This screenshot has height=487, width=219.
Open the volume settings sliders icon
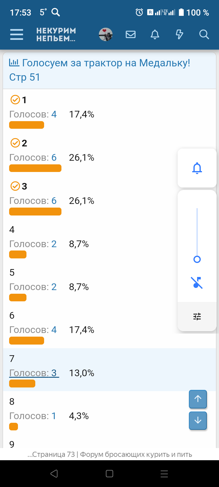(x=197, y=317)
